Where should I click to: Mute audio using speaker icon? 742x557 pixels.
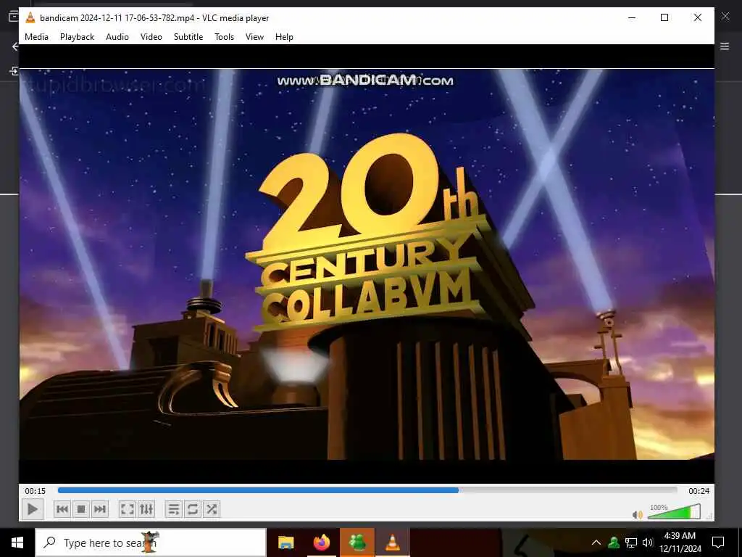pos(638,514)
